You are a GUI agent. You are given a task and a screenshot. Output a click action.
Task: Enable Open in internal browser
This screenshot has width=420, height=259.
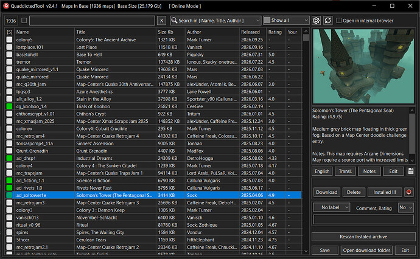339,20
